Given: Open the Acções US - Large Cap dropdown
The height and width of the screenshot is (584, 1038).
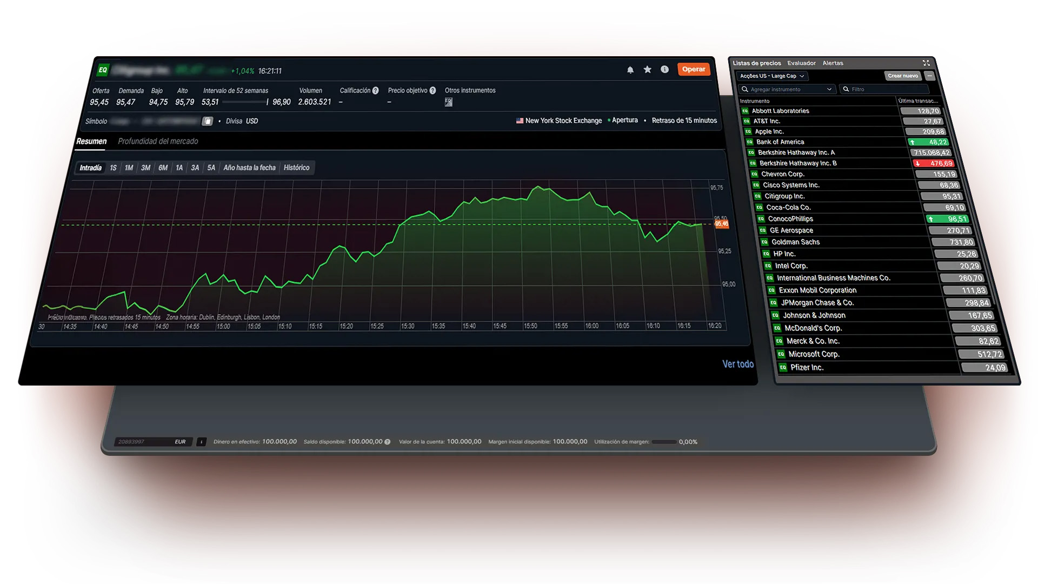Looking at the screenshot, I should click(x=771, y=76).
